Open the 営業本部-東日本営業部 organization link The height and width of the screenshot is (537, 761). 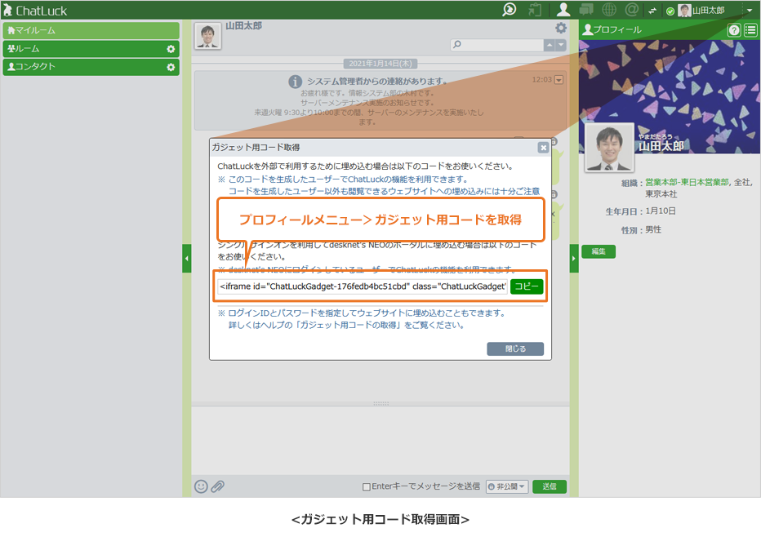(687, 182)
